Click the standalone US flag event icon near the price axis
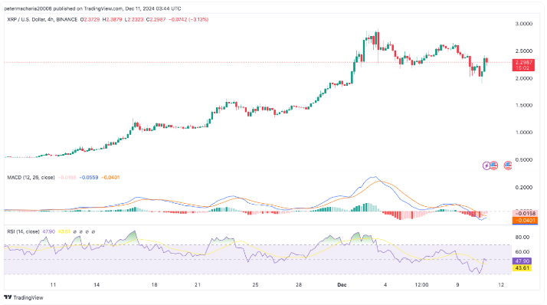This screenshot has height=305, width=547. 508,166
